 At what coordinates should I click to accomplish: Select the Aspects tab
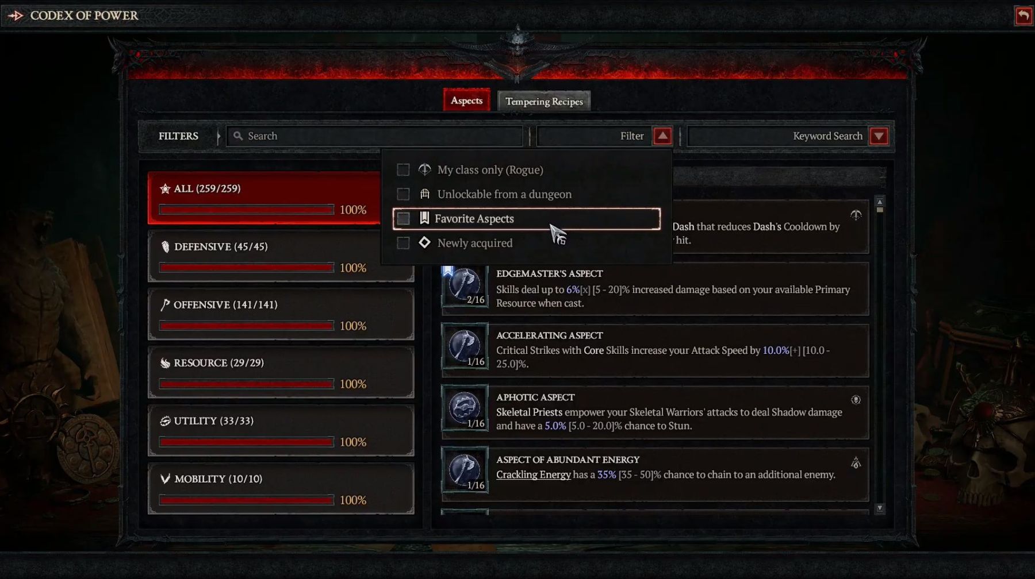[x=466, y=101]
